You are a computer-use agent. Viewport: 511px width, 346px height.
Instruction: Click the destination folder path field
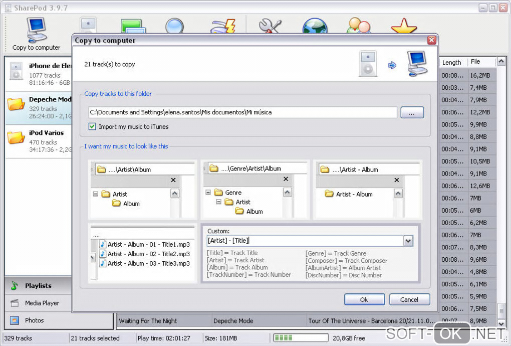click(243, 112)
